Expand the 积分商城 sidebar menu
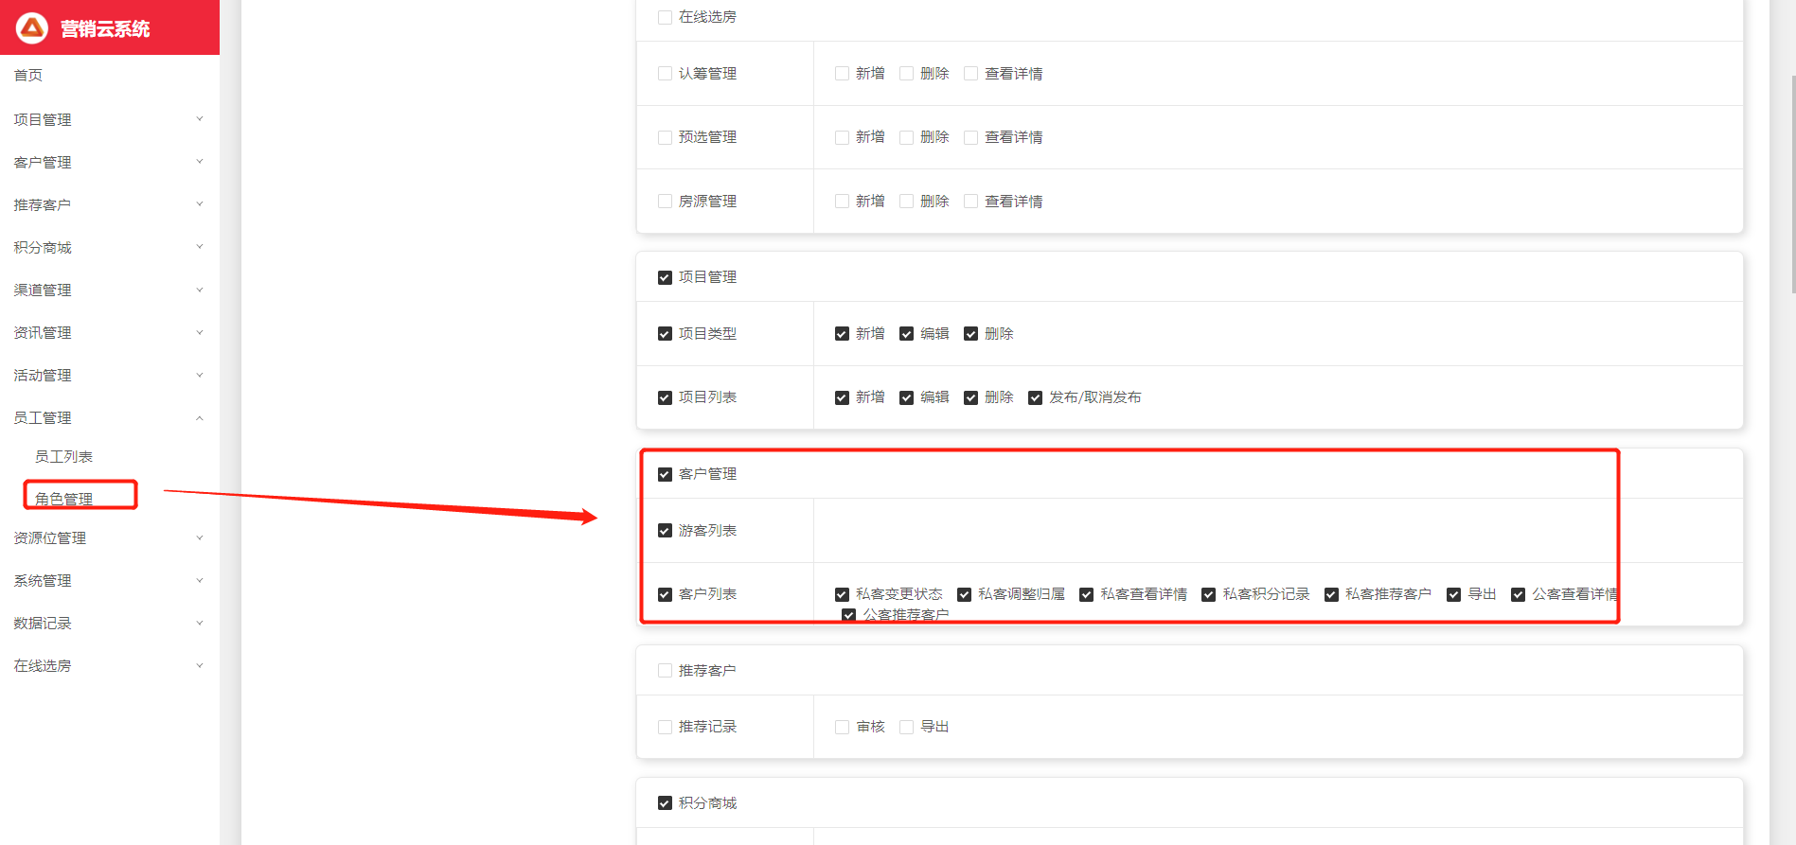Viewport: 1796px width, 845px height. pyautogui.click(x=110, y=247)
